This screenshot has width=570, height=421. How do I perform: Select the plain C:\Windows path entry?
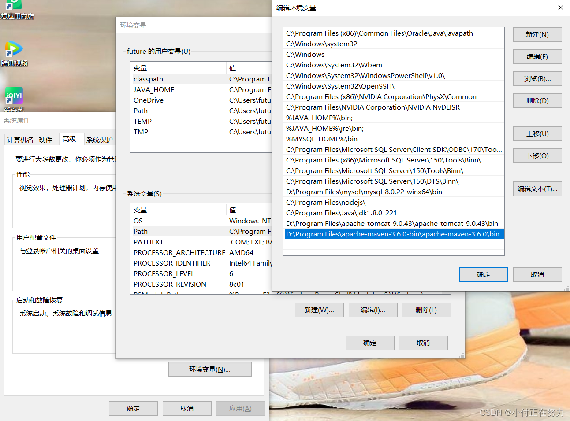click(x=394, y=55)
